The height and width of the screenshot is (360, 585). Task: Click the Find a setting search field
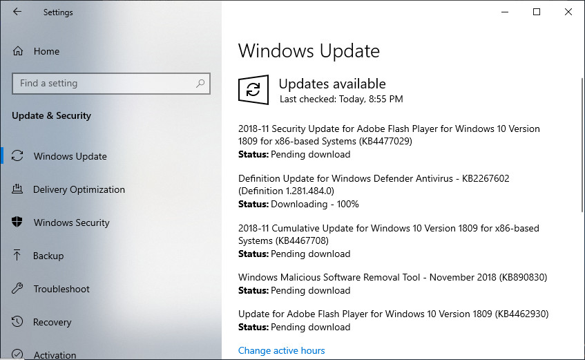tap(104, 84)
